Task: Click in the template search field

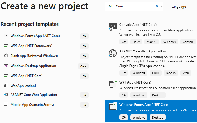Action: pos(130,6)
